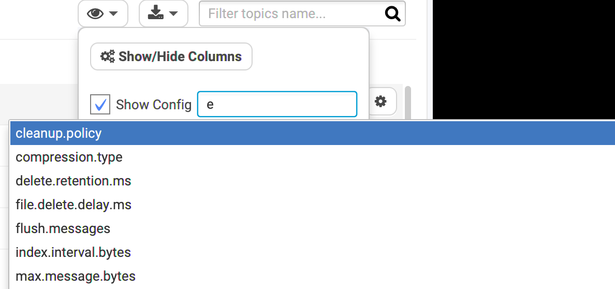Uncheck the Show Config checkbox
This screenshot has width=615, height=289.
click(100, 105)
